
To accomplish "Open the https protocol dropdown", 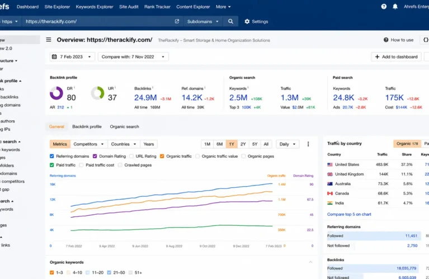I will click(x=9, y=21).
